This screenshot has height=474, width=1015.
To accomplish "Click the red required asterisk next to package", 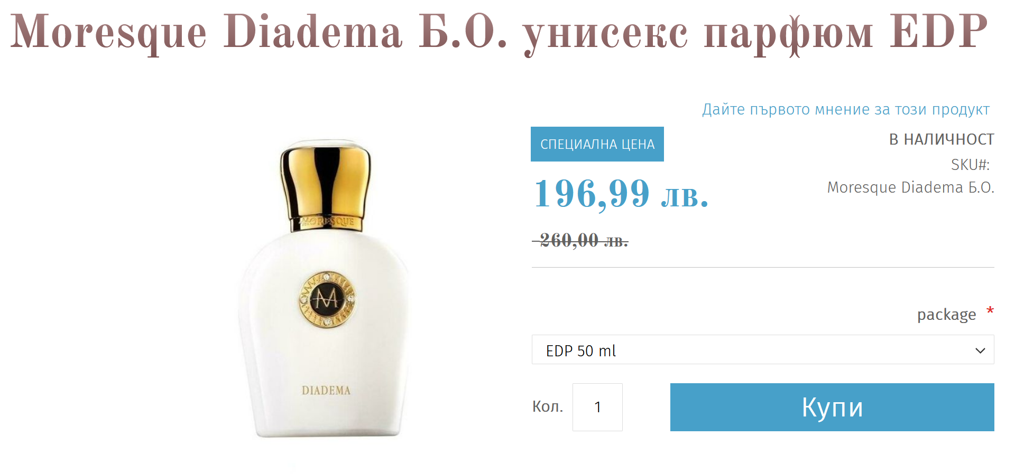I will click(990, 310).
